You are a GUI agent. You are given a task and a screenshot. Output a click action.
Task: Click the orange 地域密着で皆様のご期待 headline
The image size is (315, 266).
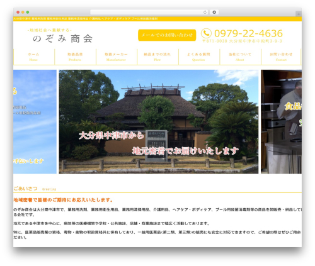(x=63, y=200)
